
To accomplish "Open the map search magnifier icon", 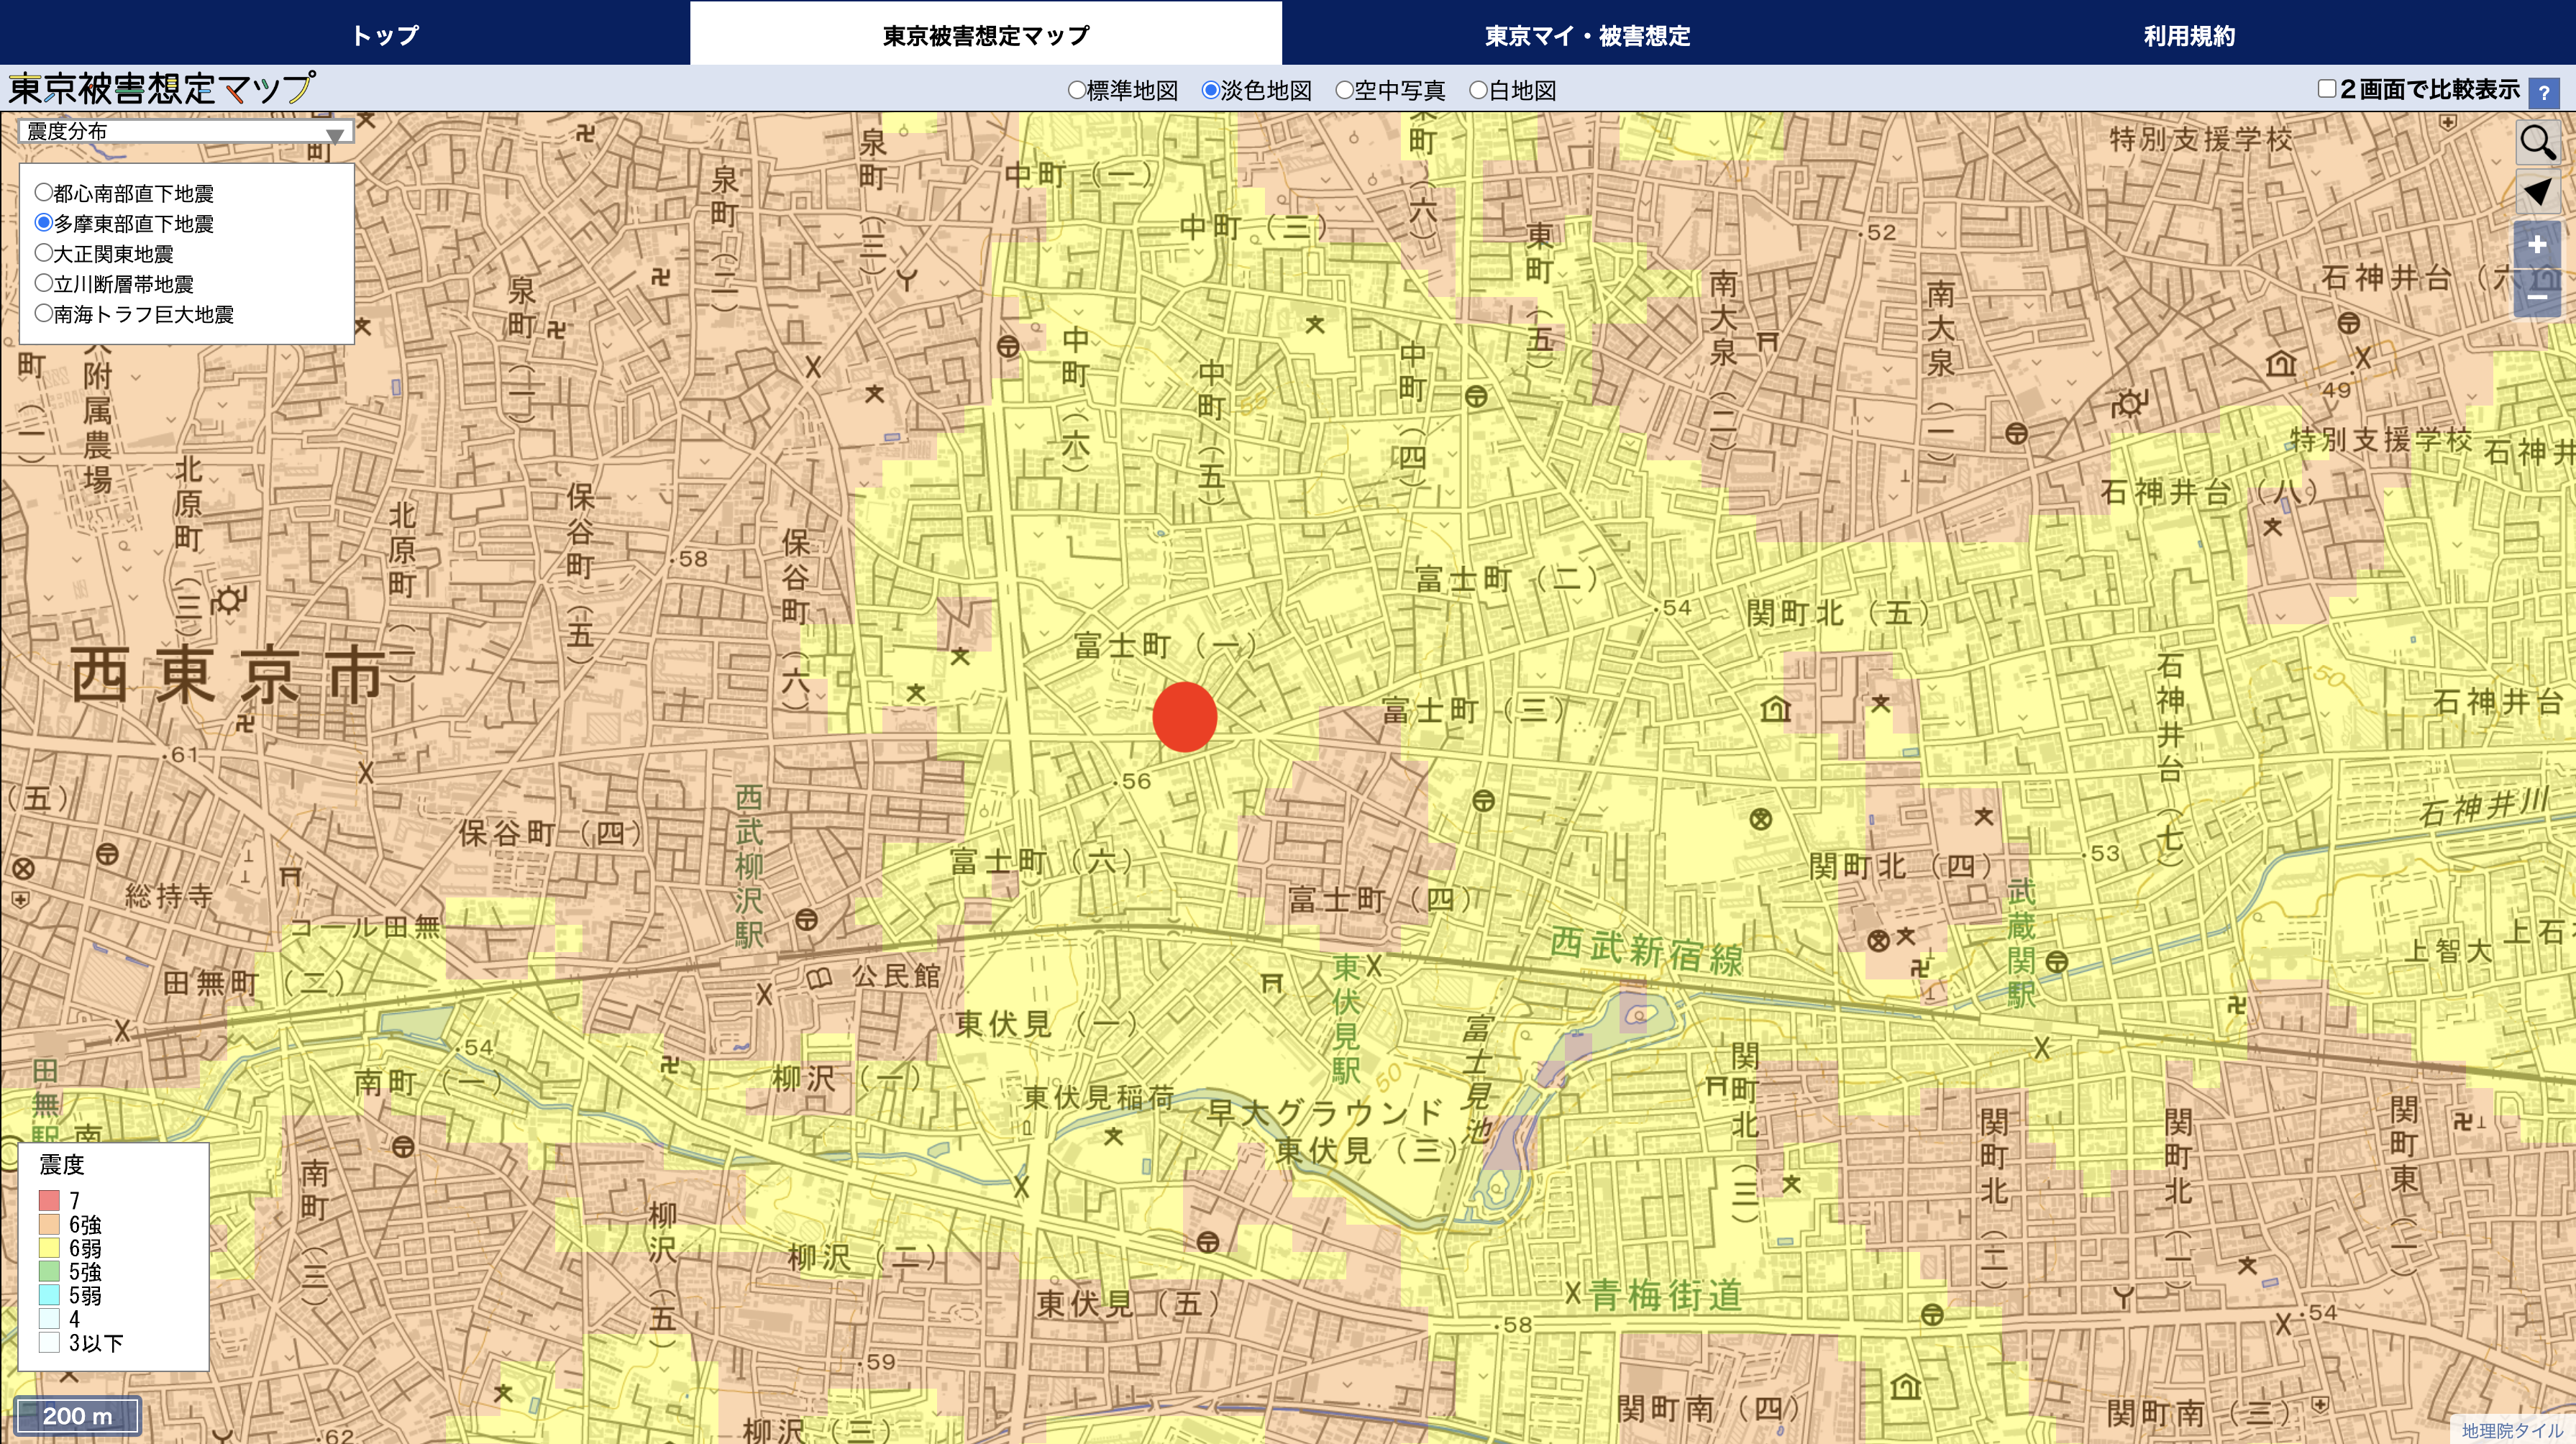I will [2538, 143].
